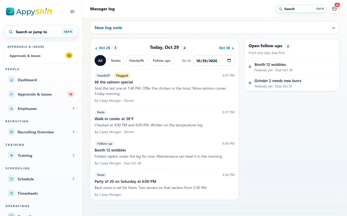Open the Walk-in cooler at 38°F note

165,122
